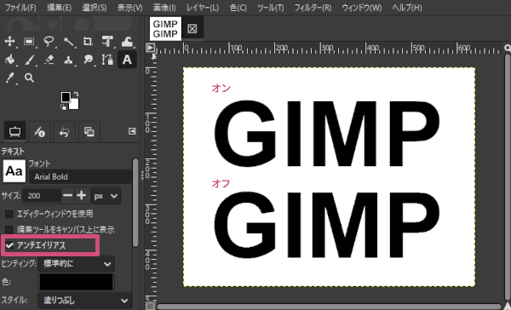Select the Rectangle Select tool
Viewport: 511px width, 310px height.
click(29, 42)
